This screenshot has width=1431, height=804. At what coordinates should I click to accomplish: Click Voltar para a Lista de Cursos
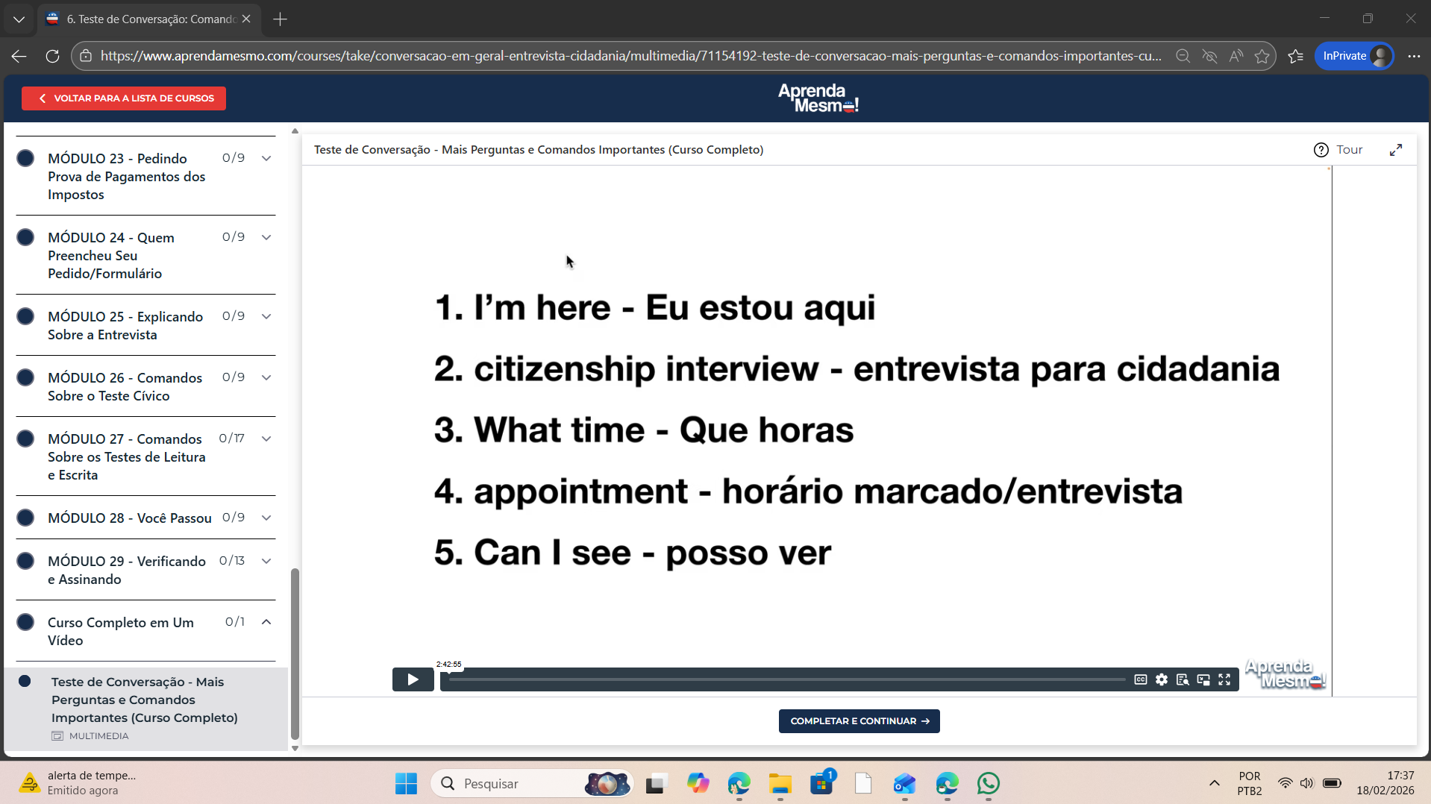124,98
